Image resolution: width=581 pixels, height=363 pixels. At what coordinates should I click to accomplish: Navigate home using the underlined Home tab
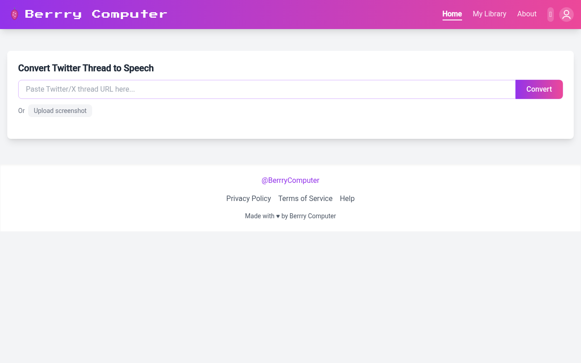[x=452, y=14]
